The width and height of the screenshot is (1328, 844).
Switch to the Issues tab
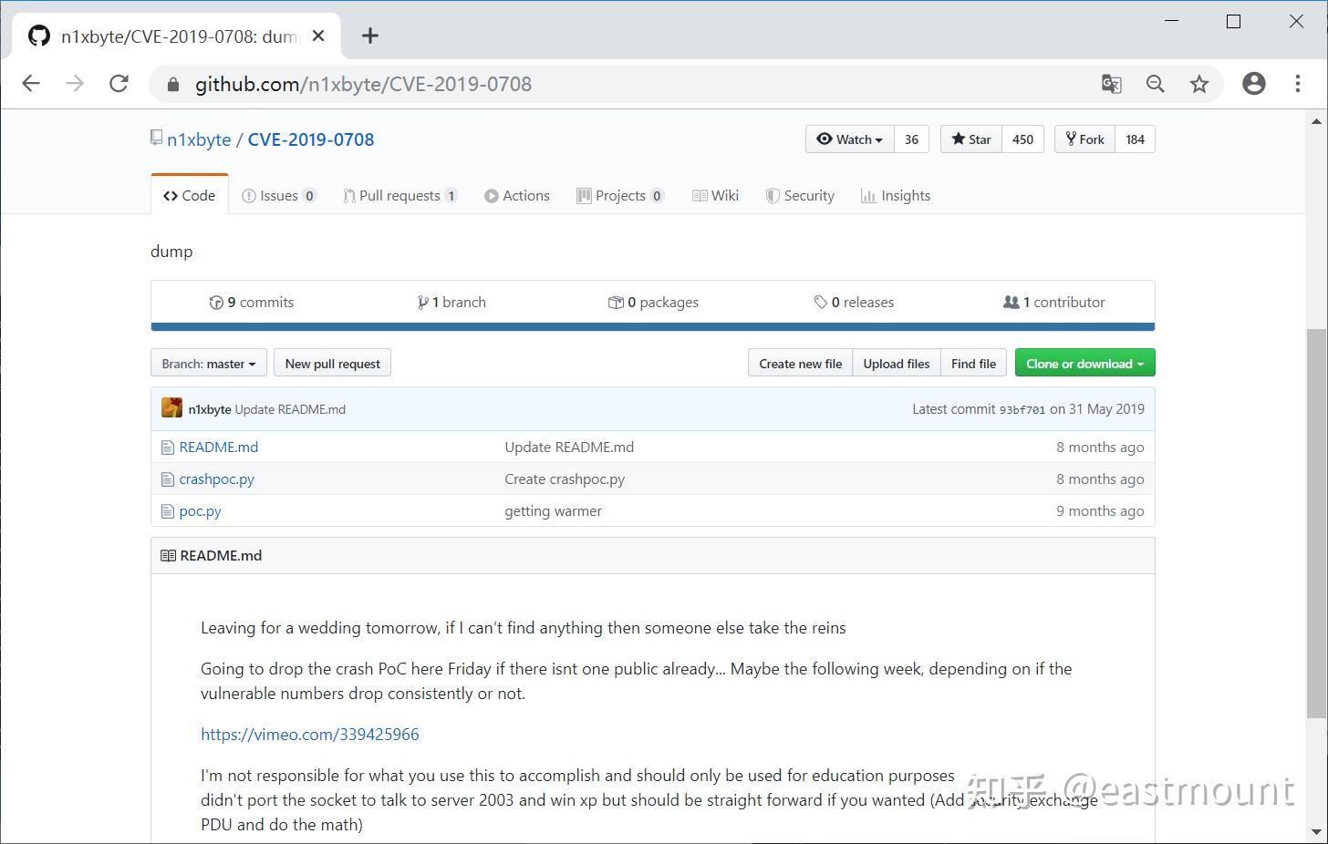279,195
